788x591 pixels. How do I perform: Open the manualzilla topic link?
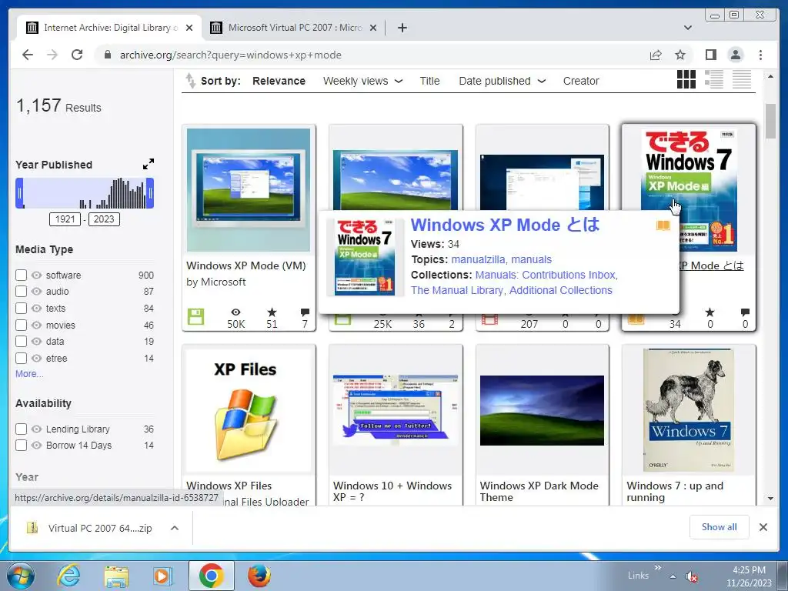point(478,259)
